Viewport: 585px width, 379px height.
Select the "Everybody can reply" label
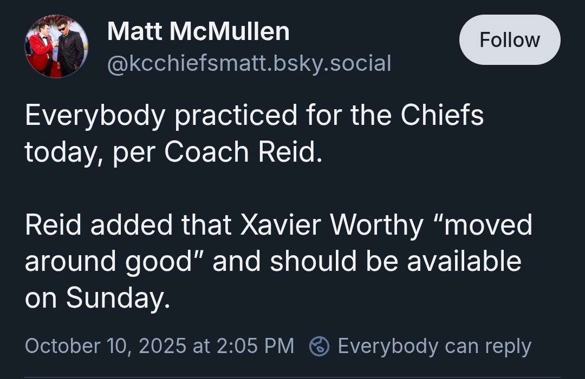coord(434,346)
